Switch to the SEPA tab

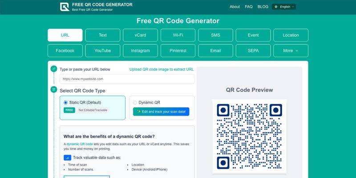coord(253,51)
